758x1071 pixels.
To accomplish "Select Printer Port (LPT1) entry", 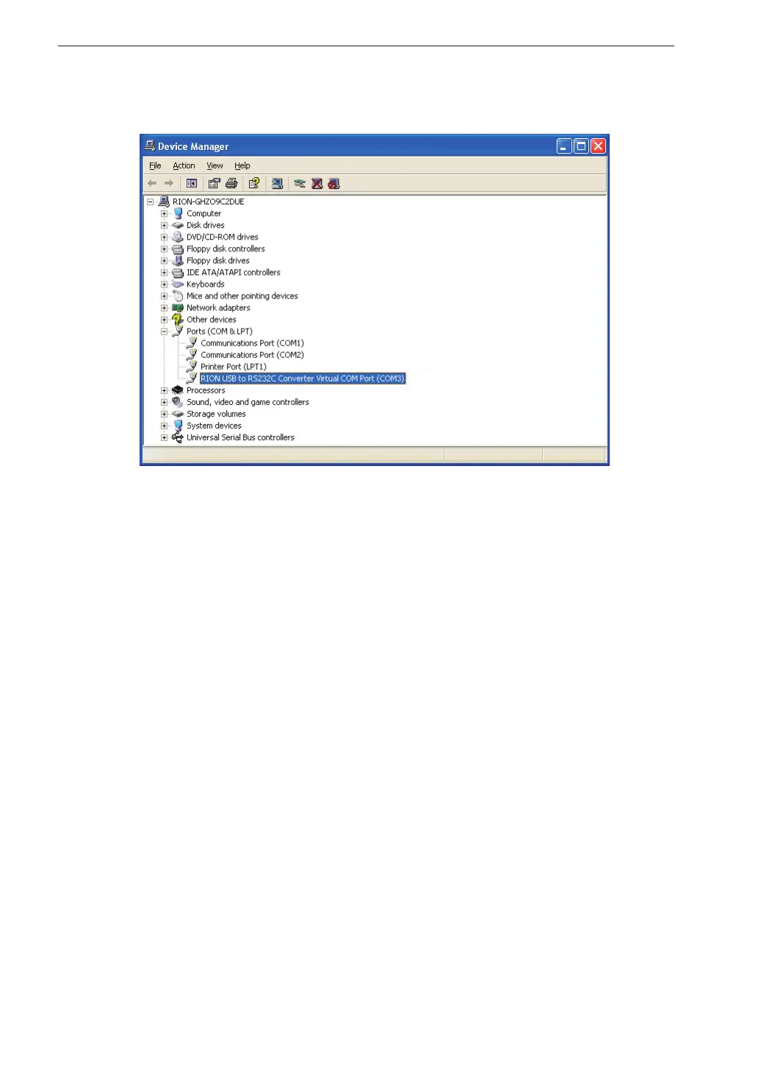I will 234,367.
